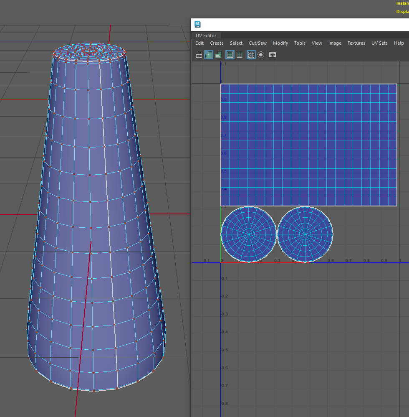This screenshot has width=409, height=417.
Task: Switch to the UV Editor tab
Action: [x=206, y=36]
